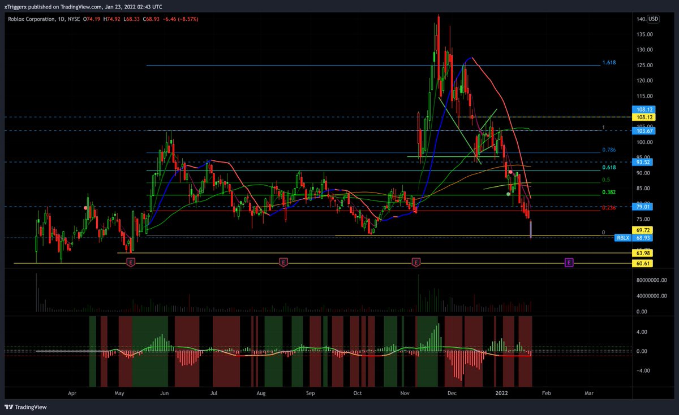Open the purple upcoming earnings E icon near Feb
Image resolution: width=679 pixels, height=415 pixels.
click(568, 262)
